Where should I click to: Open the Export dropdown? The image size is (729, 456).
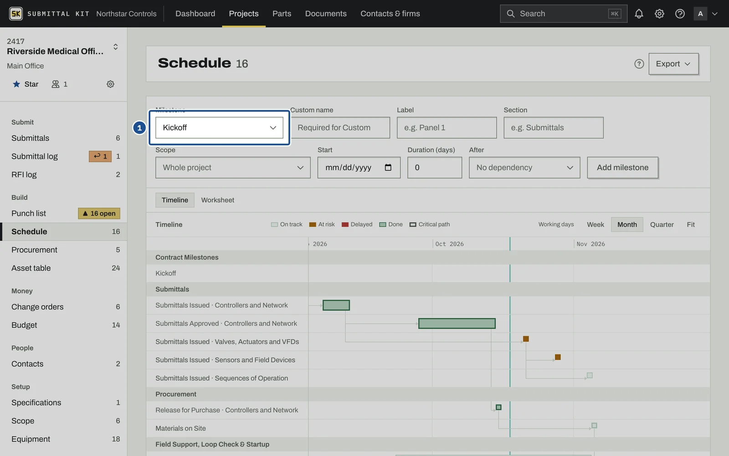click(673, 64)
